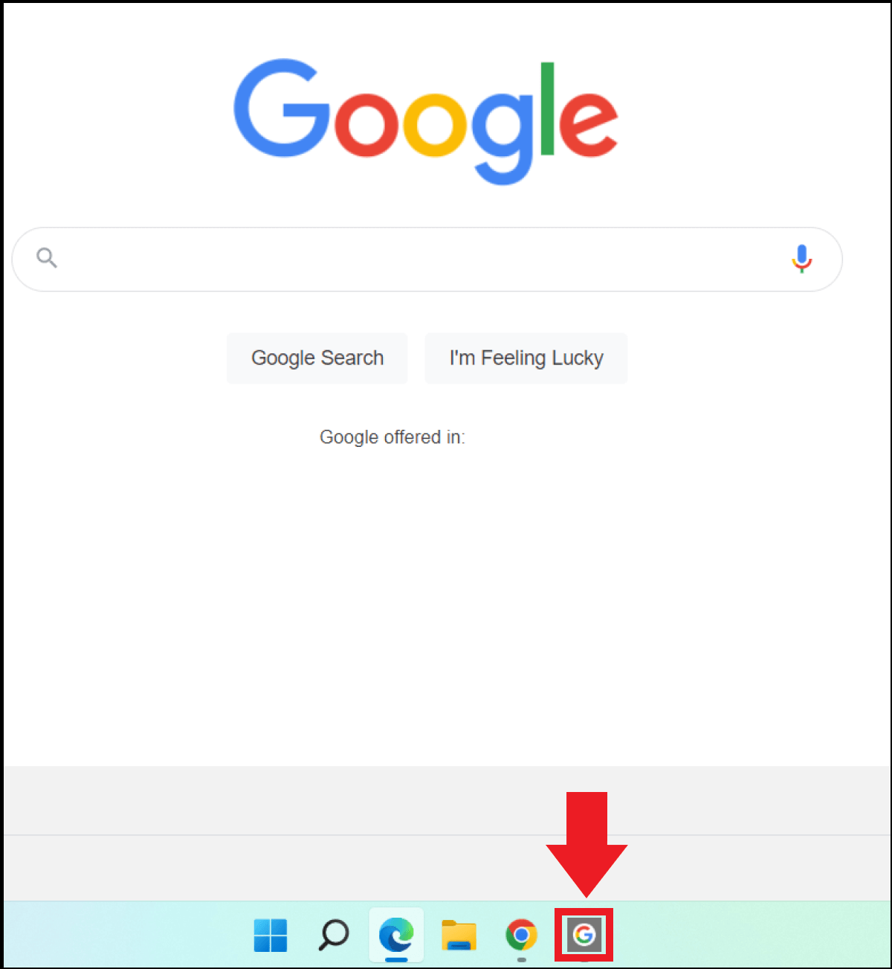Click the red letter e in the Google logo
The width and height of the screenshot is (892, 969).
tap(588, 125)
